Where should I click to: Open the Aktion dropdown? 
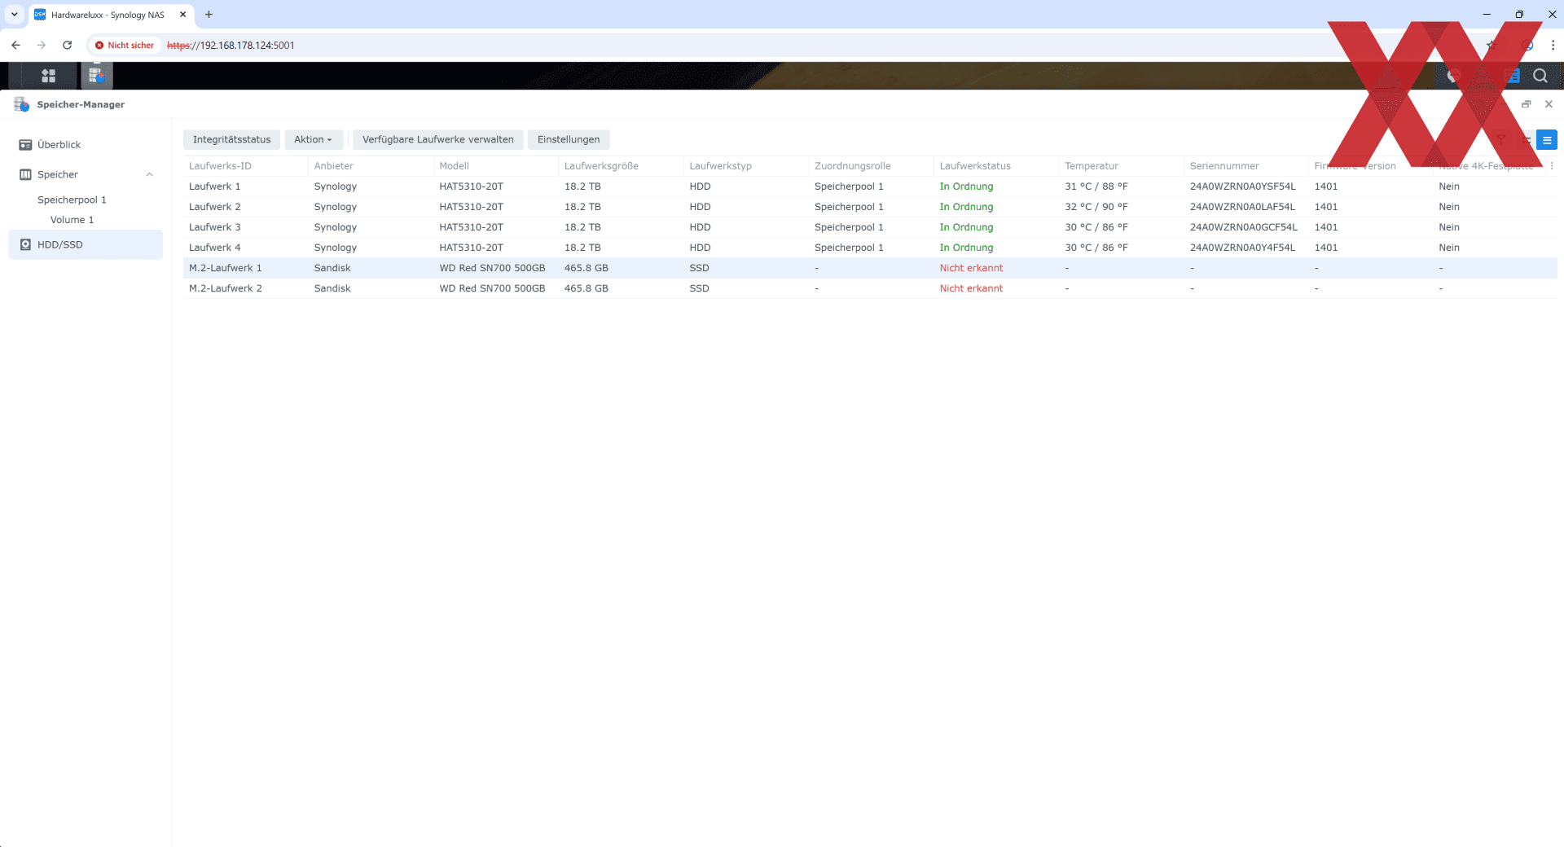click(313, 140)
